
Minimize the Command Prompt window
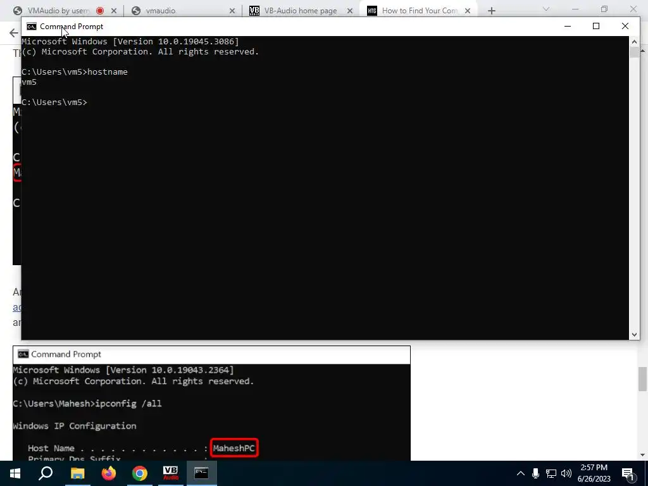point(568,26)
